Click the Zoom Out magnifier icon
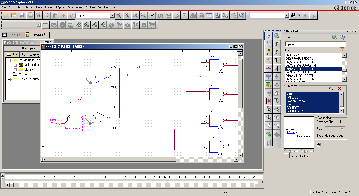Image resolution: width=359 pixels, height=196 pixels. [127, 15]
